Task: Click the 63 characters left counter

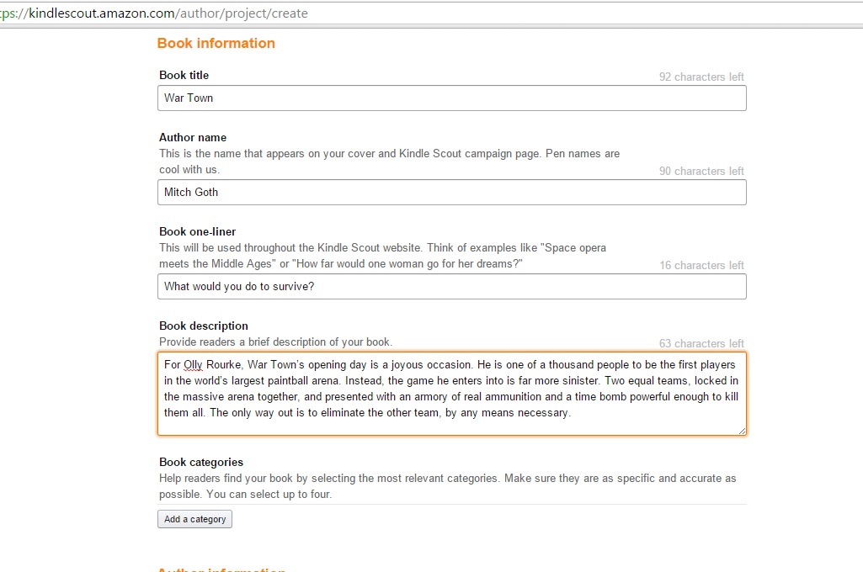Action: point(701,344)
